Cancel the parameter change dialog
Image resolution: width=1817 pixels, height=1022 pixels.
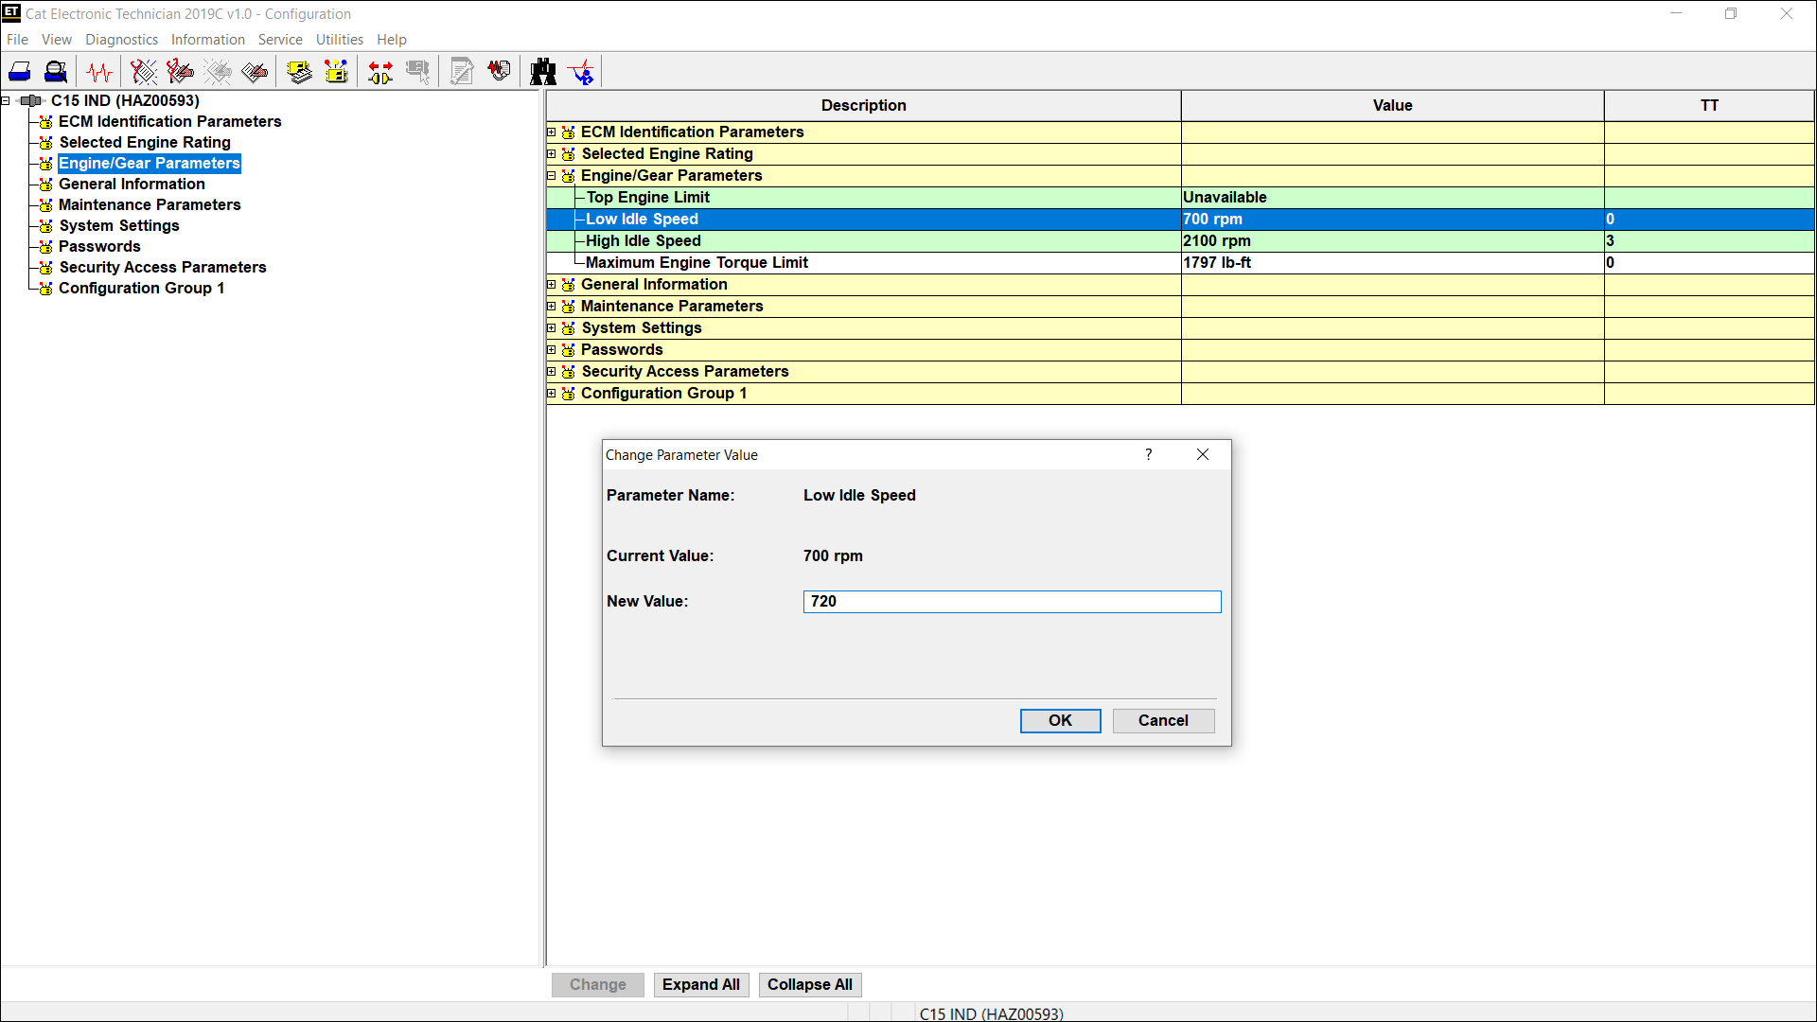(x=1163, y=721)
